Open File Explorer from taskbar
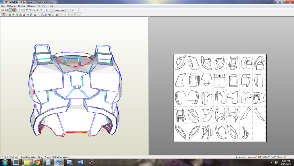This screenshot has height=166, width=294. [27, 162]
